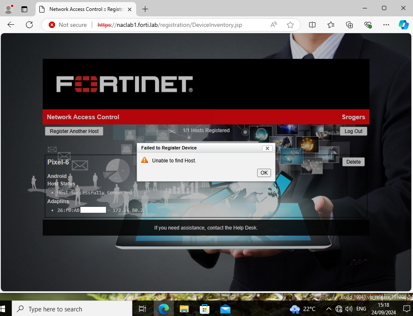Open the weather 22°C widget

[302, 309]
